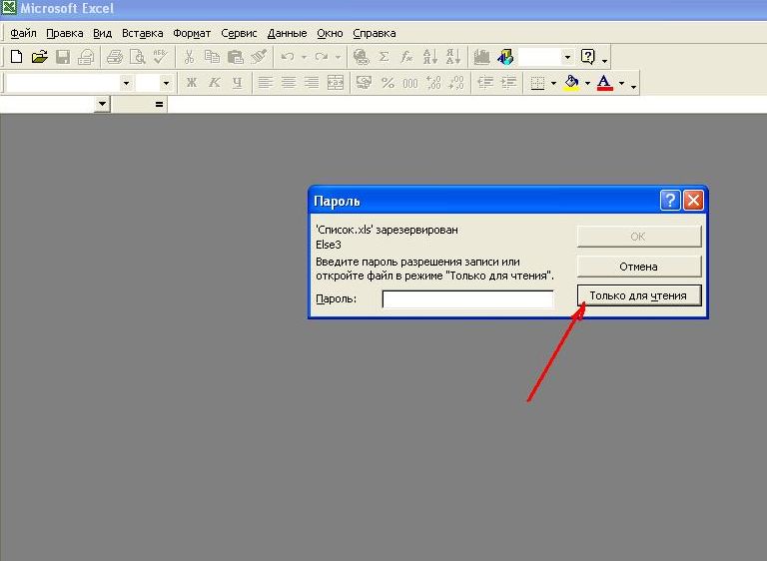Center align text

pos(289,83)
